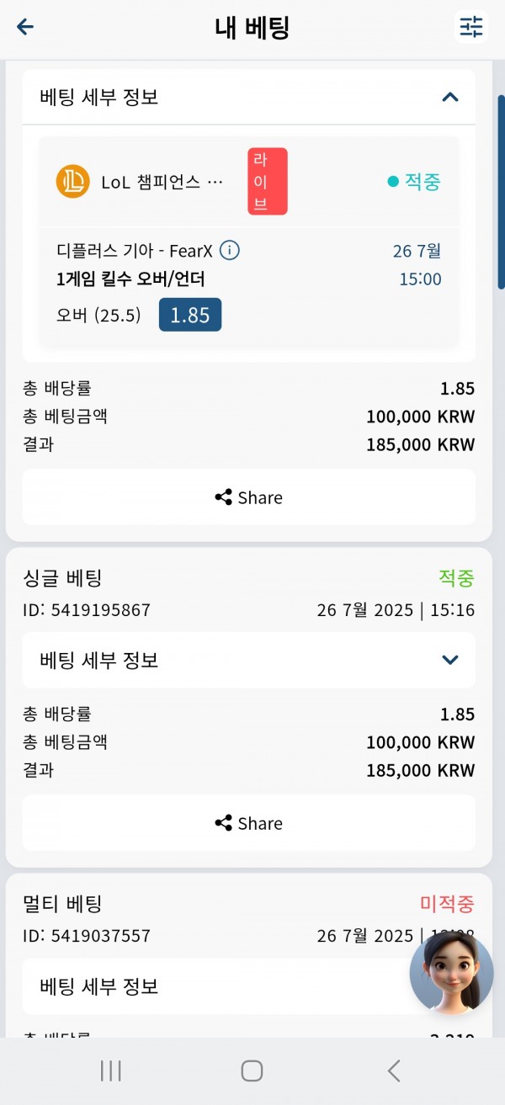Tap the 1.85 odds badge
This screenshot has height=1105, width=505.
pos(190,315)
